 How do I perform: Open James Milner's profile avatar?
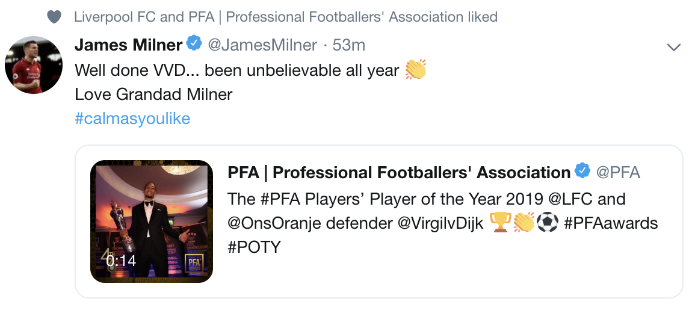pos(34,64)
